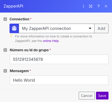
Task: Follow the online Help link
Action: (51, 41)
